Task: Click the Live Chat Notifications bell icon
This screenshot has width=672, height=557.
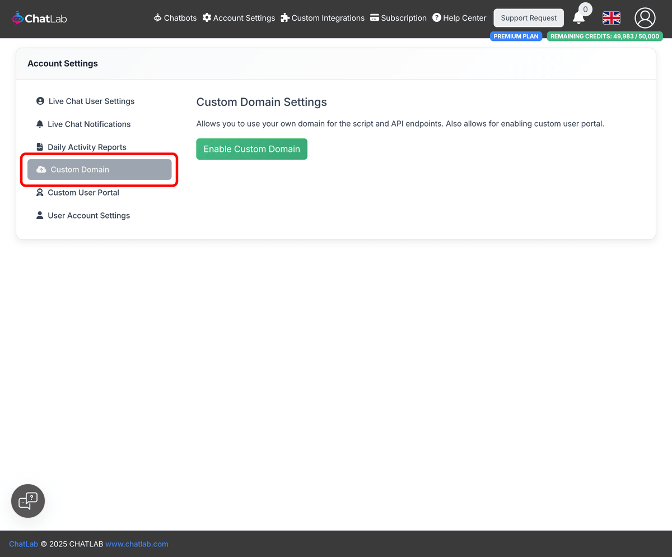Action: coord(40,124)
